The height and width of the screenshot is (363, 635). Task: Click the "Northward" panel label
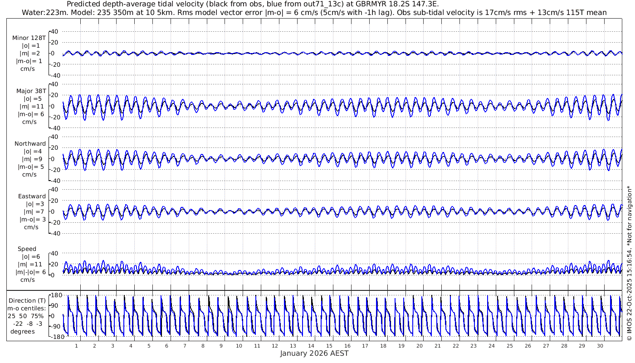click(x=30, y=144)
